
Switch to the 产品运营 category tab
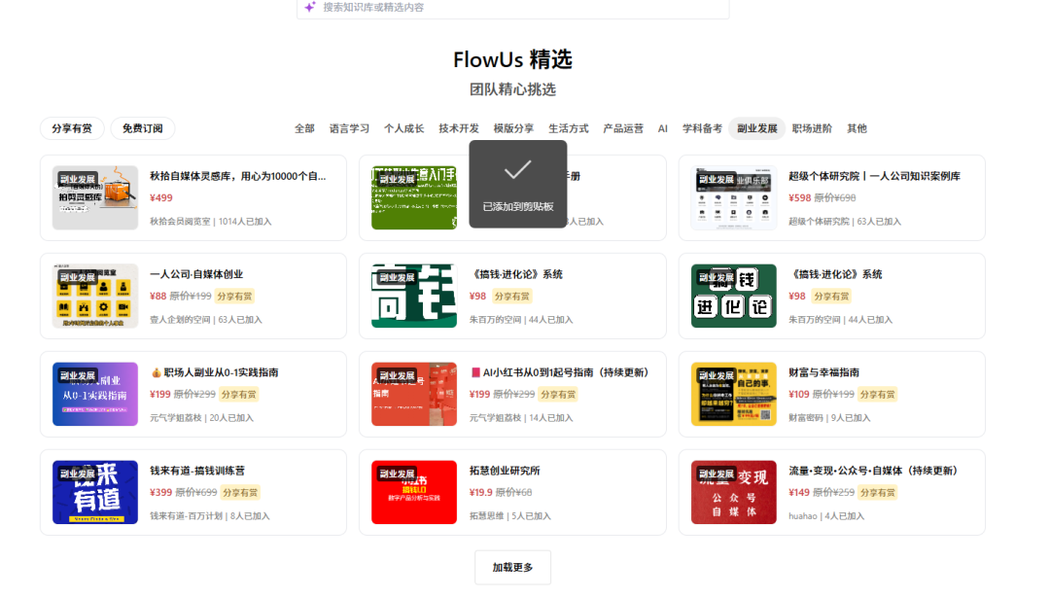623,128
